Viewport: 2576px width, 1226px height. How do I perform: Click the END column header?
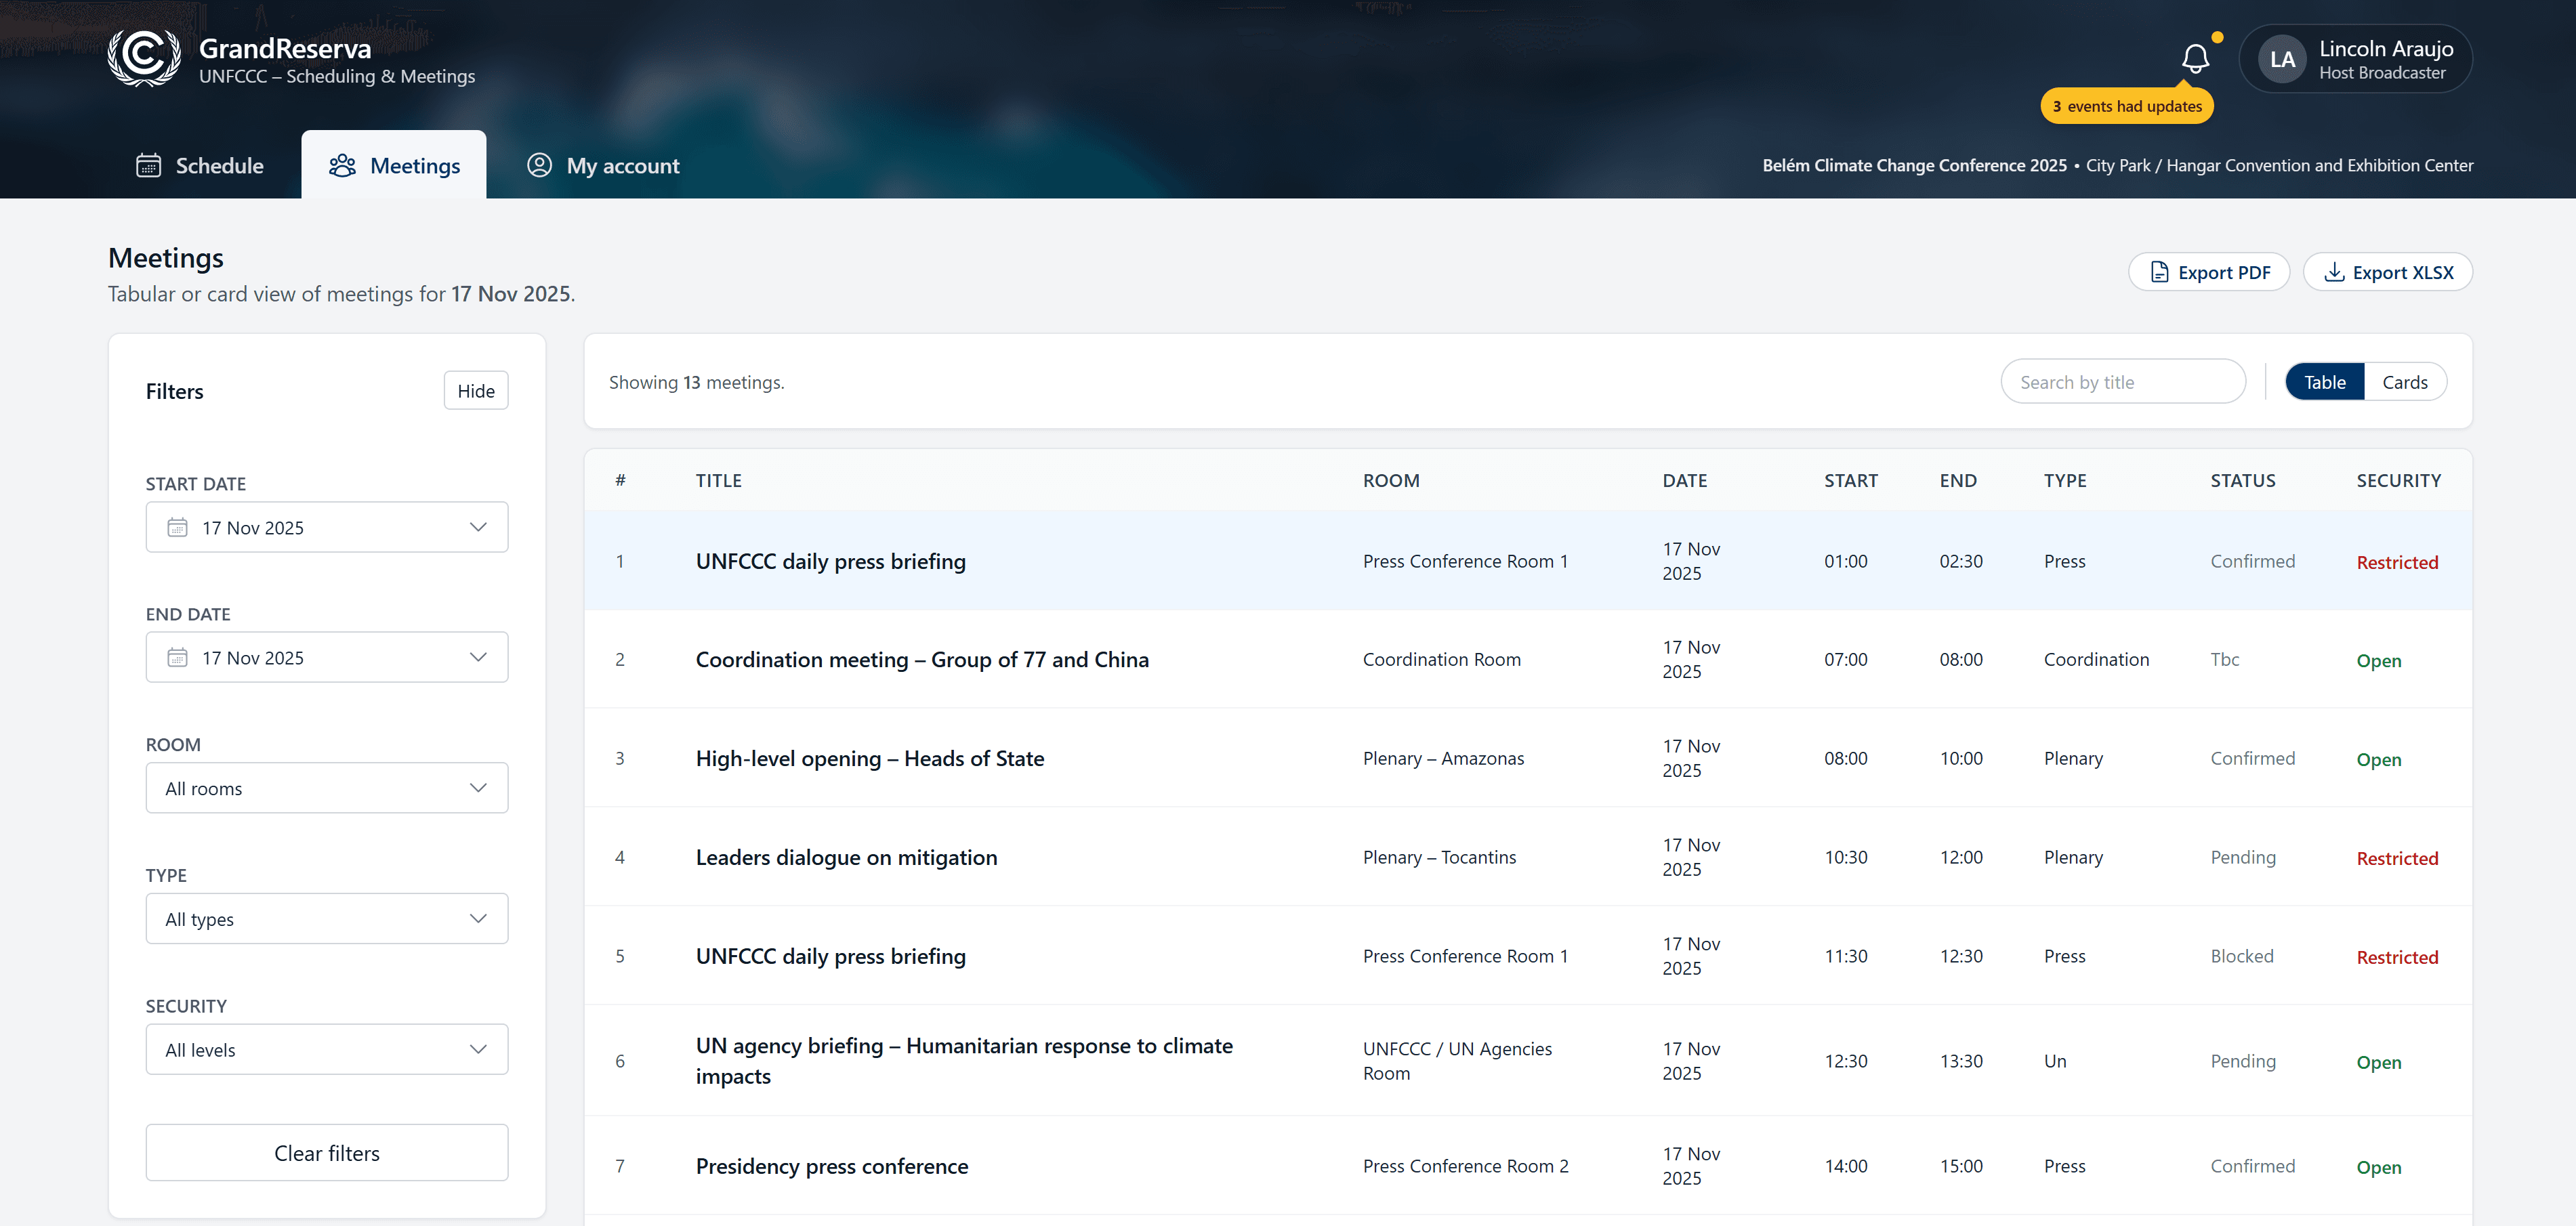tap(1958, 481)
